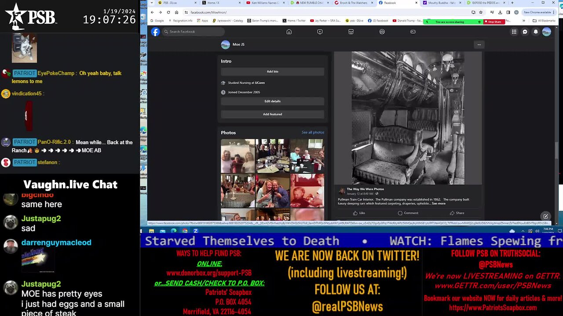
Task: Click the new message compose icon
Action: tap(545, 216)
